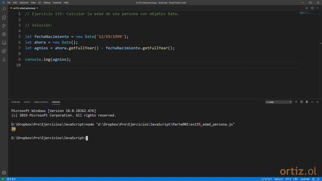The height and width of the screenshot is (181, 322).
Task: Click the Ln 10, Col 1 status entry
Action: (x=266, y=179)
